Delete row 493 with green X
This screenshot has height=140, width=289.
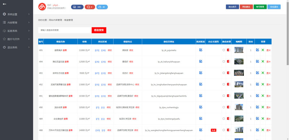point(263,73)
